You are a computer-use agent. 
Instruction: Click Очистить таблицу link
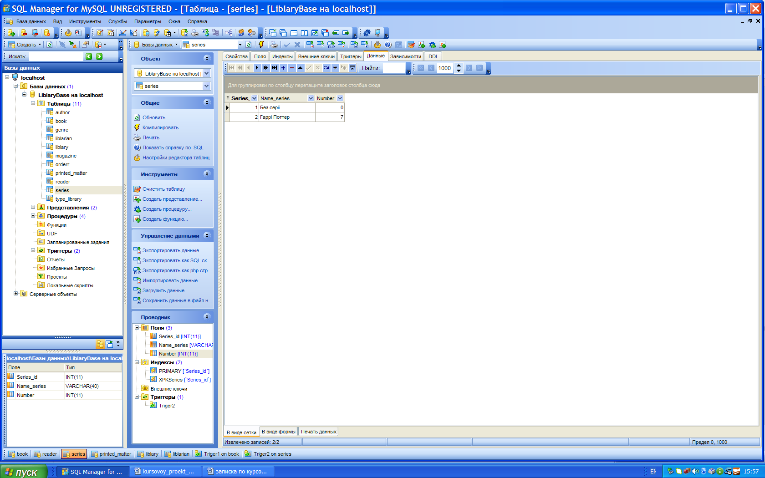[164, 189]
